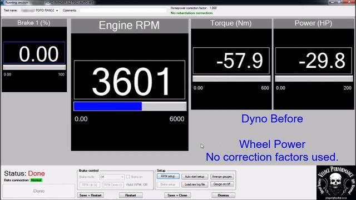The width and height of the screenshot is (356, 200).
Task: Click the RPM Up (+) button
Action: coord(90,185)
